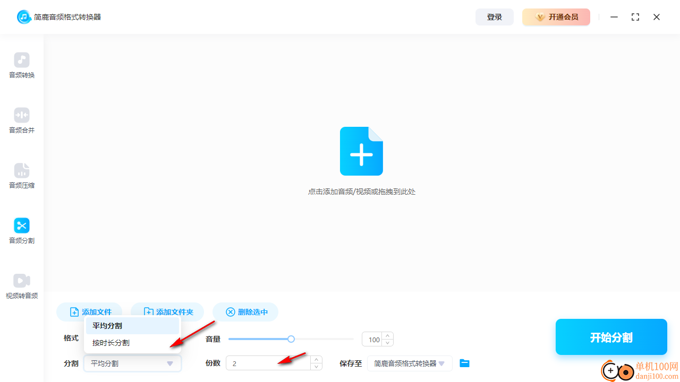Click the 点击添加音频/视频或拖拽到此处 hint text
This screenshot has height=382, width=680.
(x=362, y=192)
